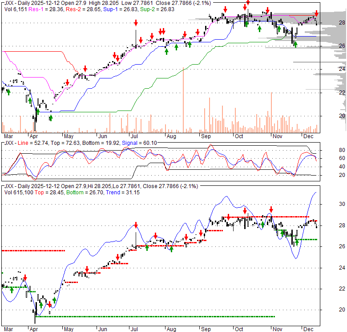Click the Jun month label on bottom chart axis
Image resolution: width=347 pixels, height=332 pixels.
(x=102, y=330)
